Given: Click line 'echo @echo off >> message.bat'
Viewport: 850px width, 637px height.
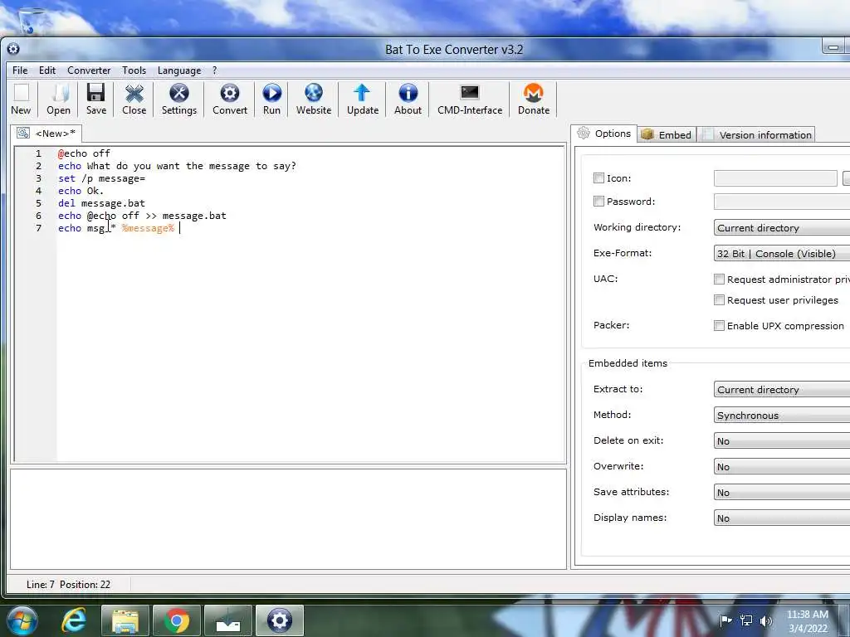Looking at the screenshot, I should click(x=142, y=216).
